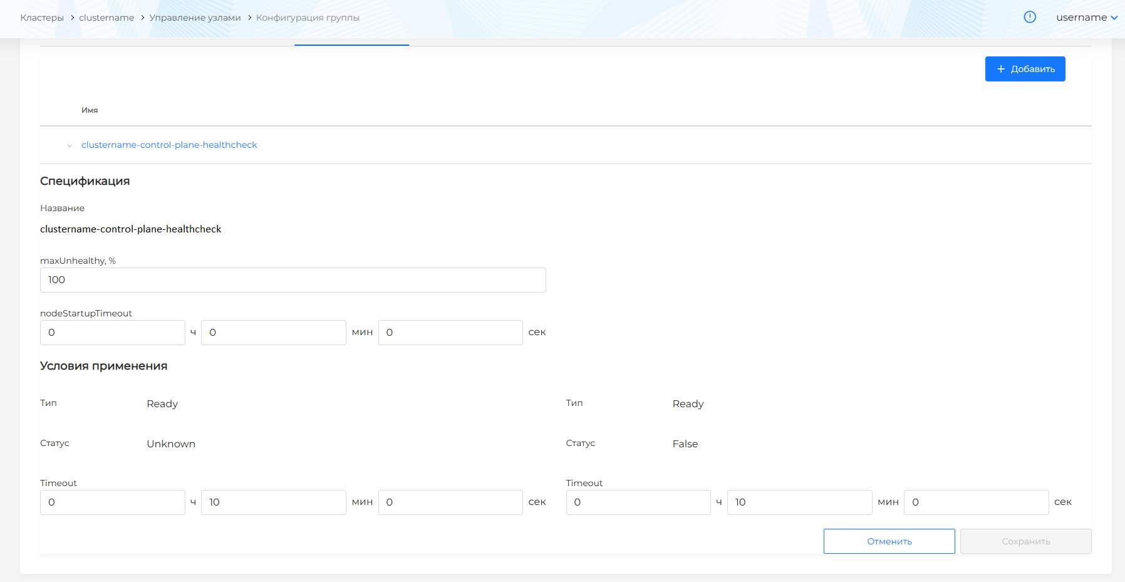The height and width of the screenshot is (582, 1125).
Task: Focus the maxUnhealthy percent input field
Action: point(293,280)
